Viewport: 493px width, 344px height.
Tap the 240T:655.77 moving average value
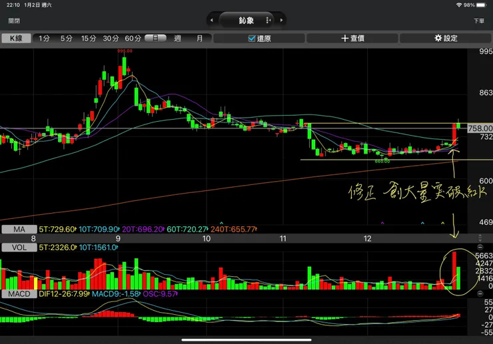click(234, 230)
